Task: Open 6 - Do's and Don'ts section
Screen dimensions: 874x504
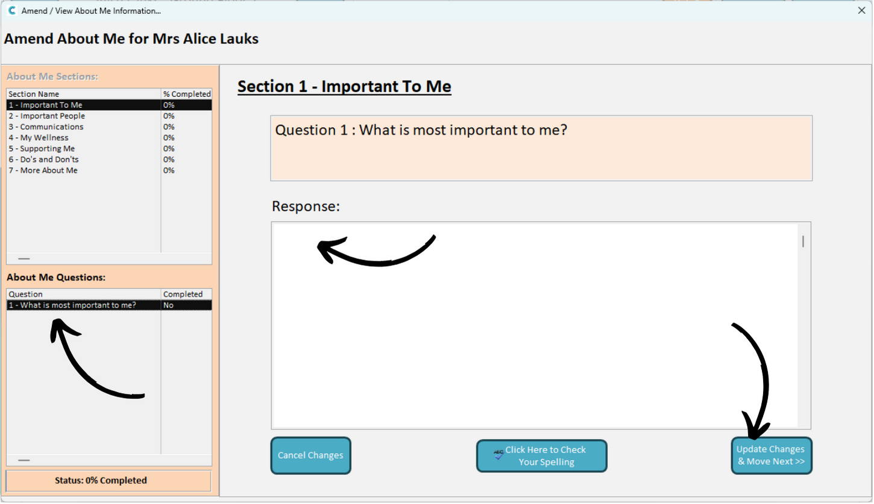Action: pos(109,159)
